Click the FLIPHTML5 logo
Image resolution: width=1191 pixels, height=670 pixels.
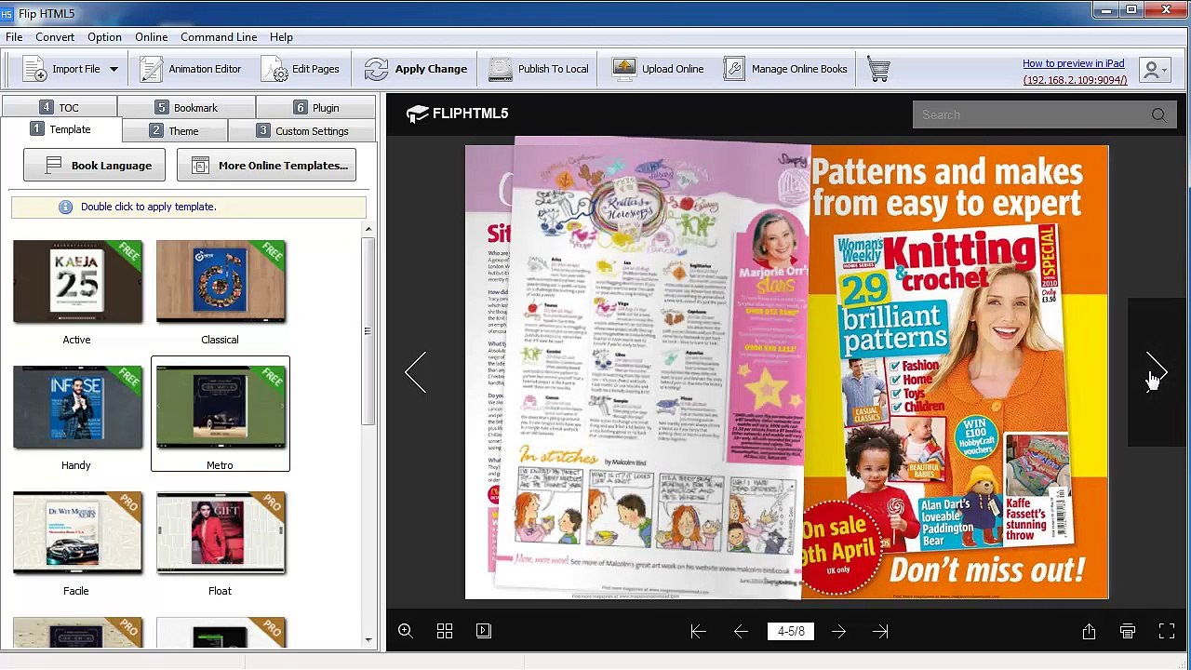click(x=457, y=114)
